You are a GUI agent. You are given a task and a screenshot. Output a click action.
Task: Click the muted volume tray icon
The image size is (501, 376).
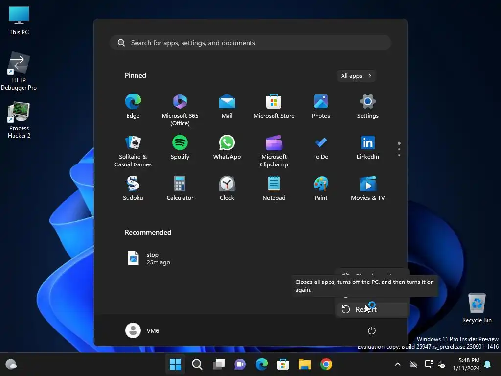[441, 364]
